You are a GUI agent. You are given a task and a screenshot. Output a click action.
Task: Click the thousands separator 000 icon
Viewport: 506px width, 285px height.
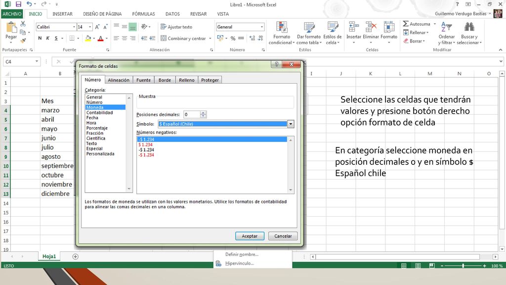241,38
